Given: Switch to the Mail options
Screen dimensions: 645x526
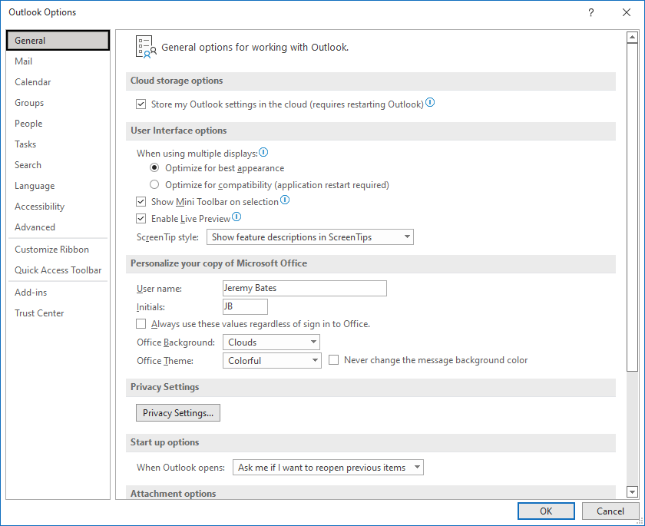Looking at the screenshot, I should point(58,61).
